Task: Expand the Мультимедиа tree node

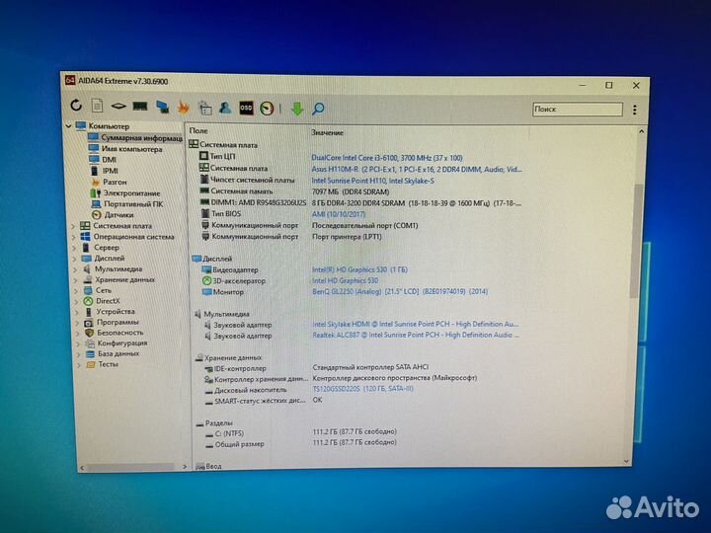Action: pyautogui.click(x=75, y=269)
